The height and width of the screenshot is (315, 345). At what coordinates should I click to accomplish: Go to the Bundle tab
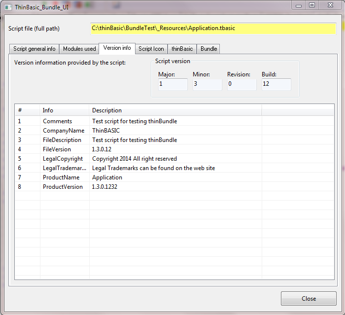tap(208, 49)
